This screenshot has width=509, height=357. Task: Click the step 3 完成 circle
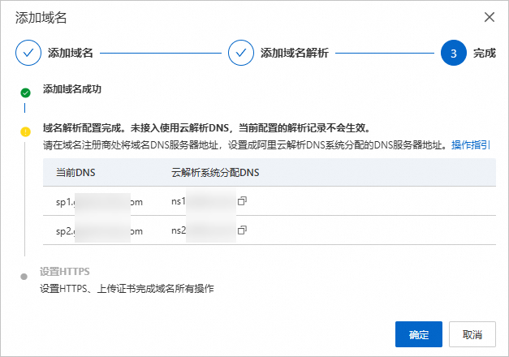pos(454,53)
